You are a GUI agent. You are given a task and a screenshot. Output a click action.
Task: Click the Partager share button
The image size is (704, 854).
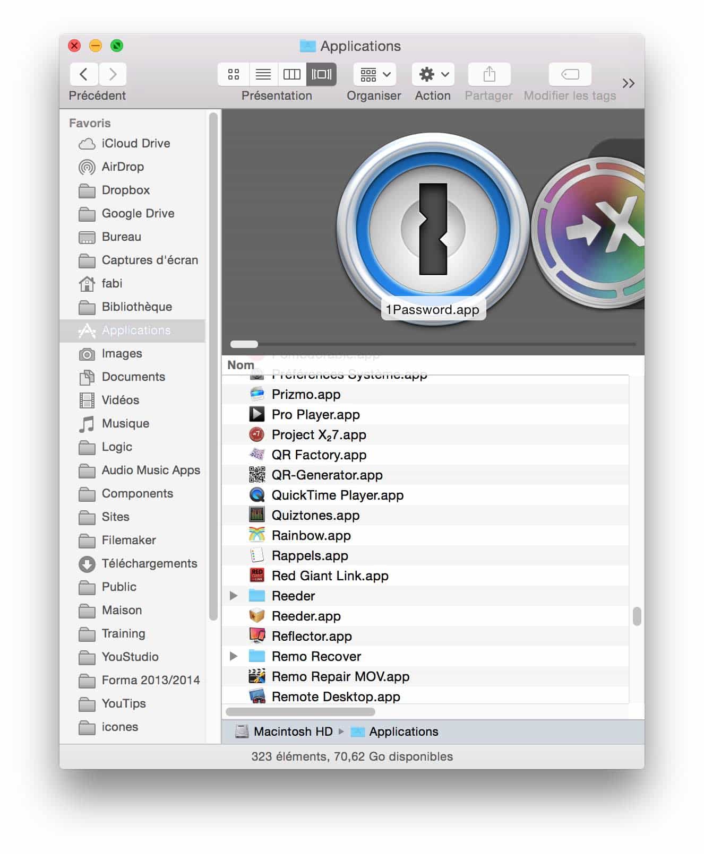489,74
